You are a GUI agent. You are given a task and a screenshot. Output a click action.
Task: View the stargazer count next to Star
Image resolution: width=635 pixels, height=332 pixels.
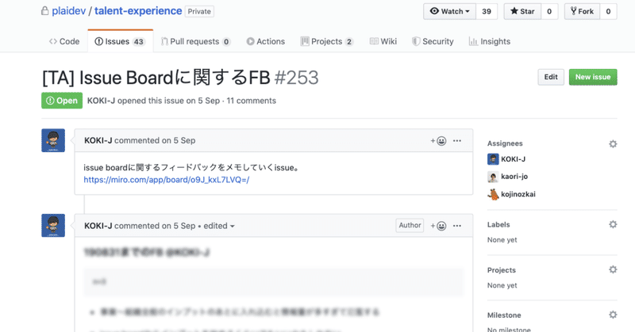click(549, 11)
